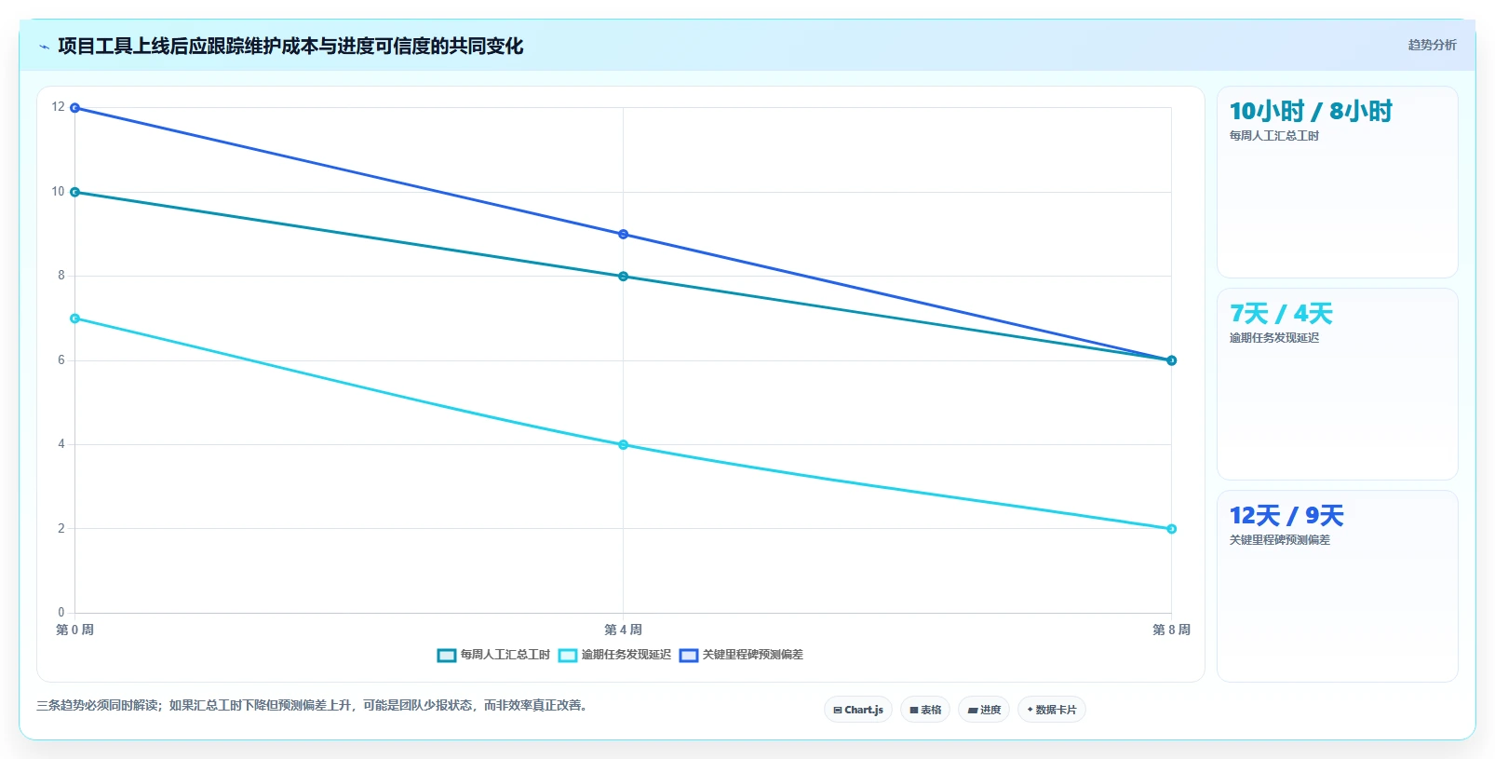This screenshot has width=1495, height=759.
Task: Click the y-axis tick label 10
Action: (58, 191)
